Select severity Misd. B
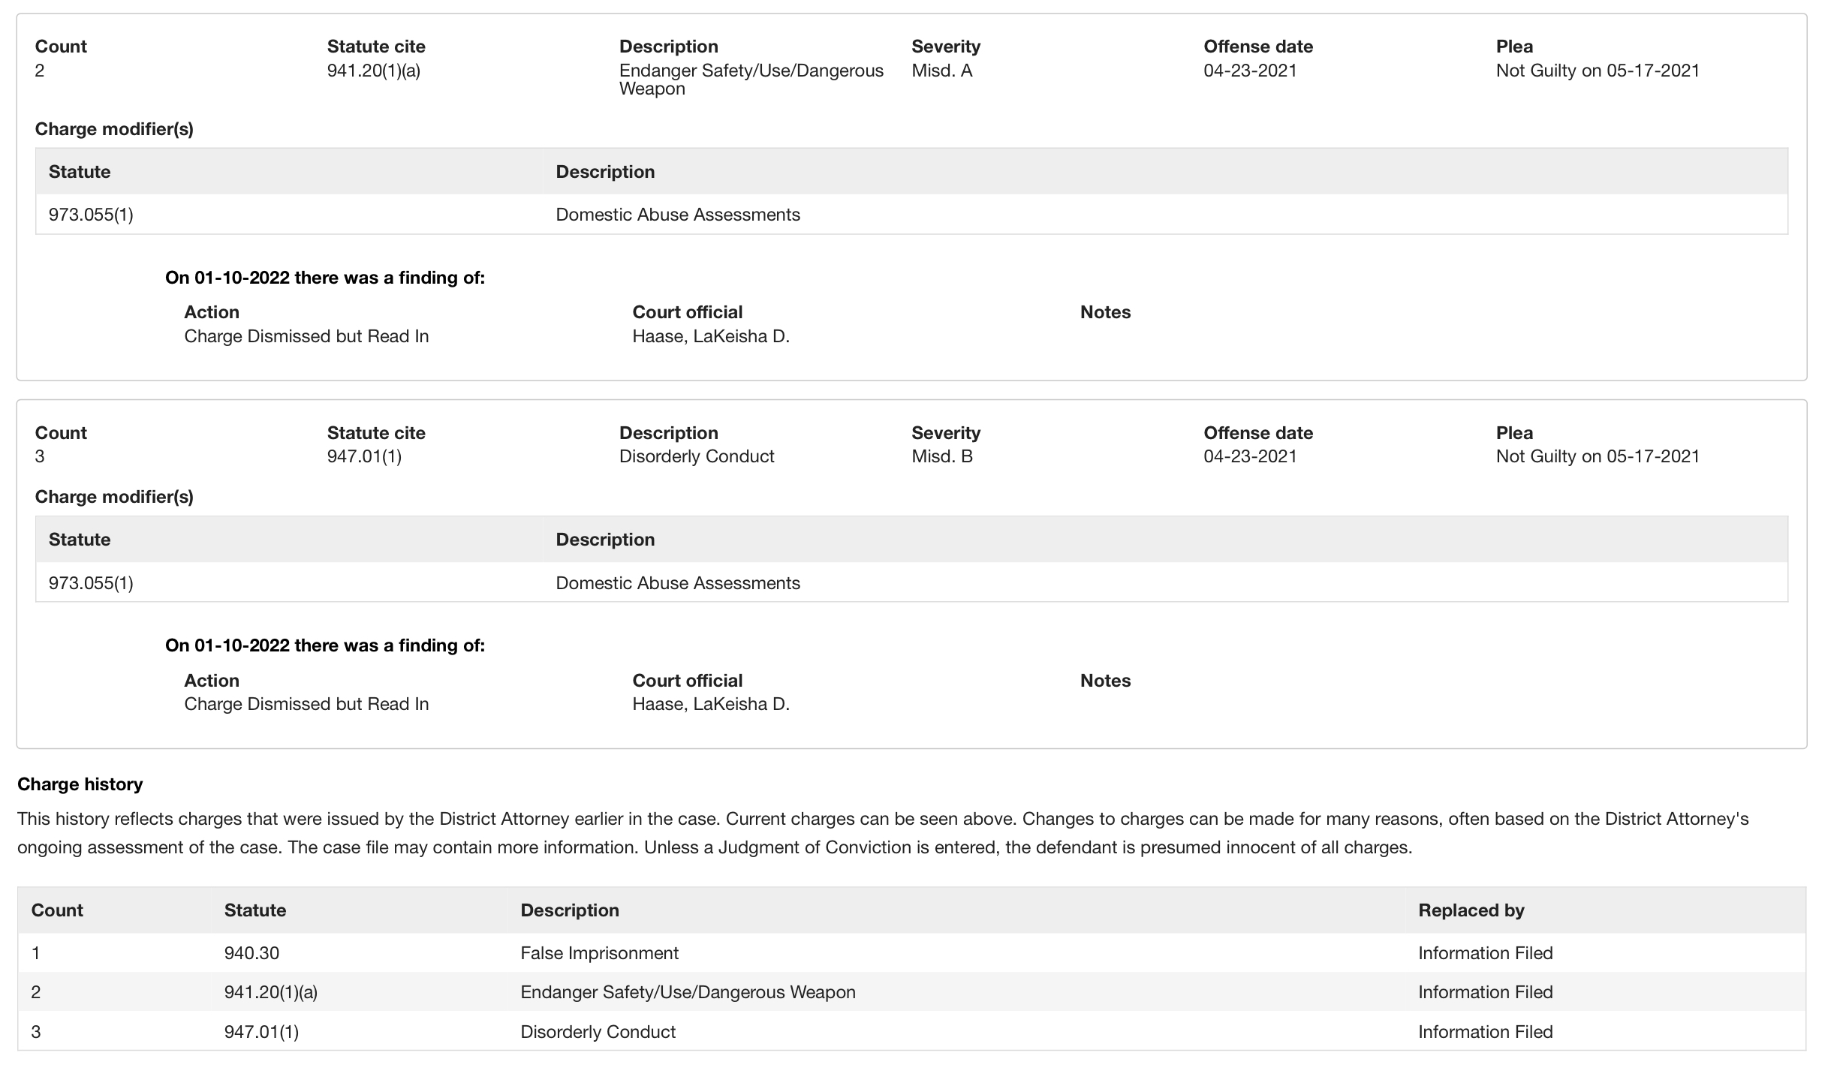Viewport: 1843px width, 1089px height. (x=941, y=456)
